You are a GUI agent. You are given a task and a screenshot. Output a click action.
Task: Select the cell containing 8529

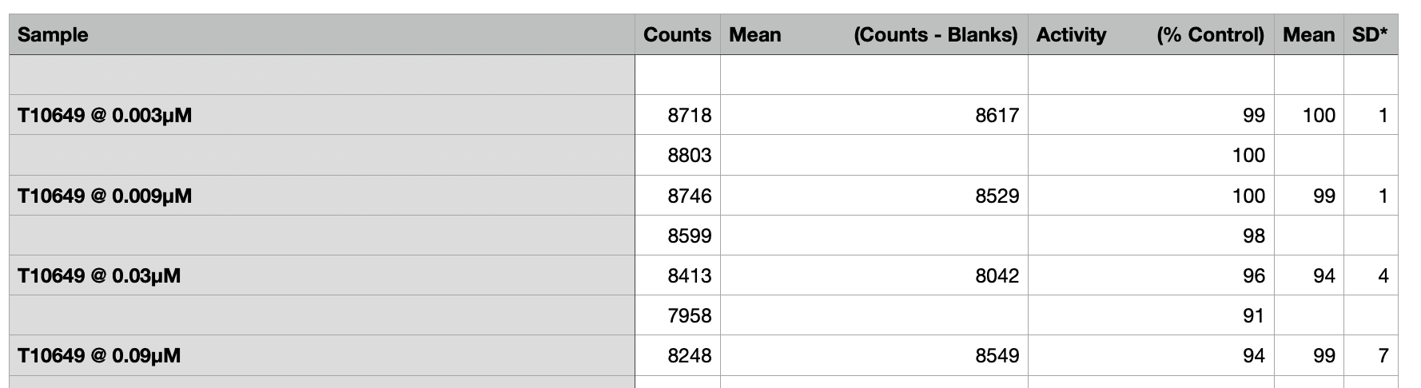point(874,196)
